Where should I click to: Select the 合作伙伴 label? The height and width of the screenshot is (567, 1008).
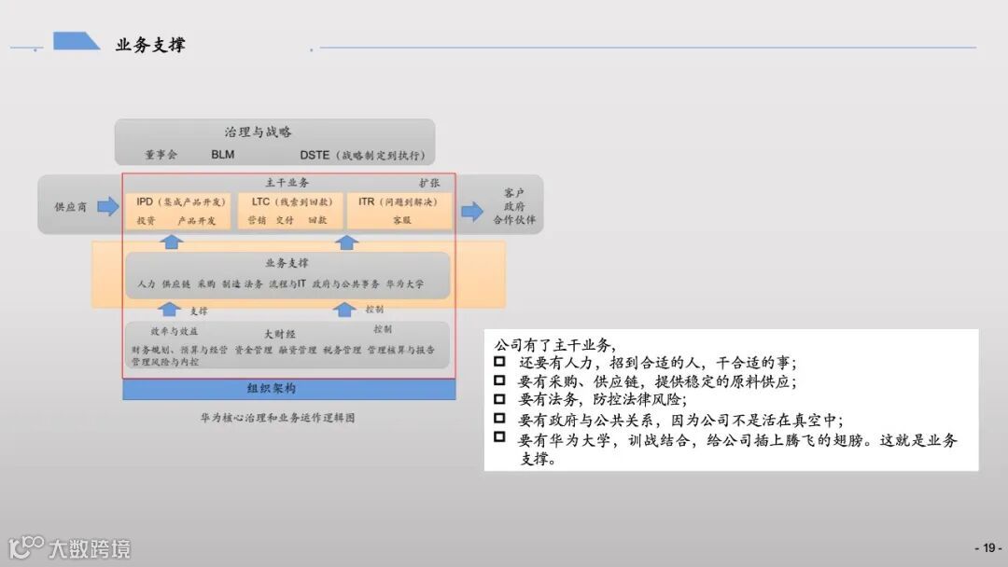point(514,219)
